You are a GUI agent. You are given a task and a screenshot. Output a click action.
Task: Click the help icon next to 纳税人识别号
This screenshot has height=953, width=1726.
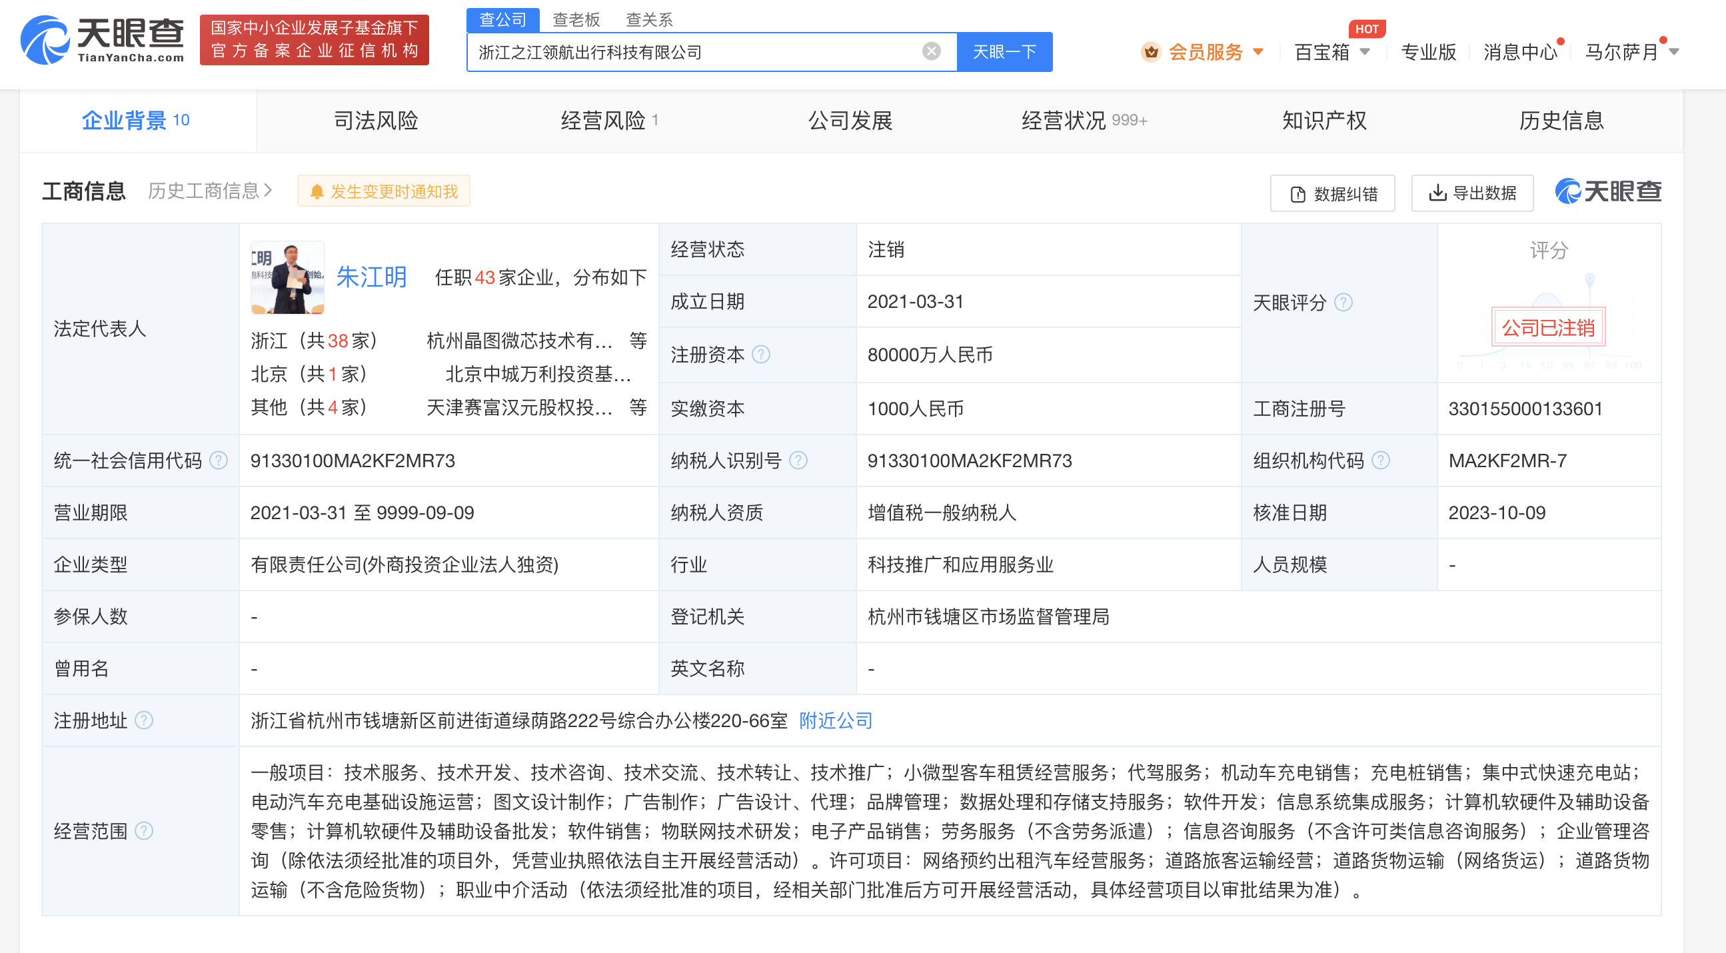click(x=798, y=461)
